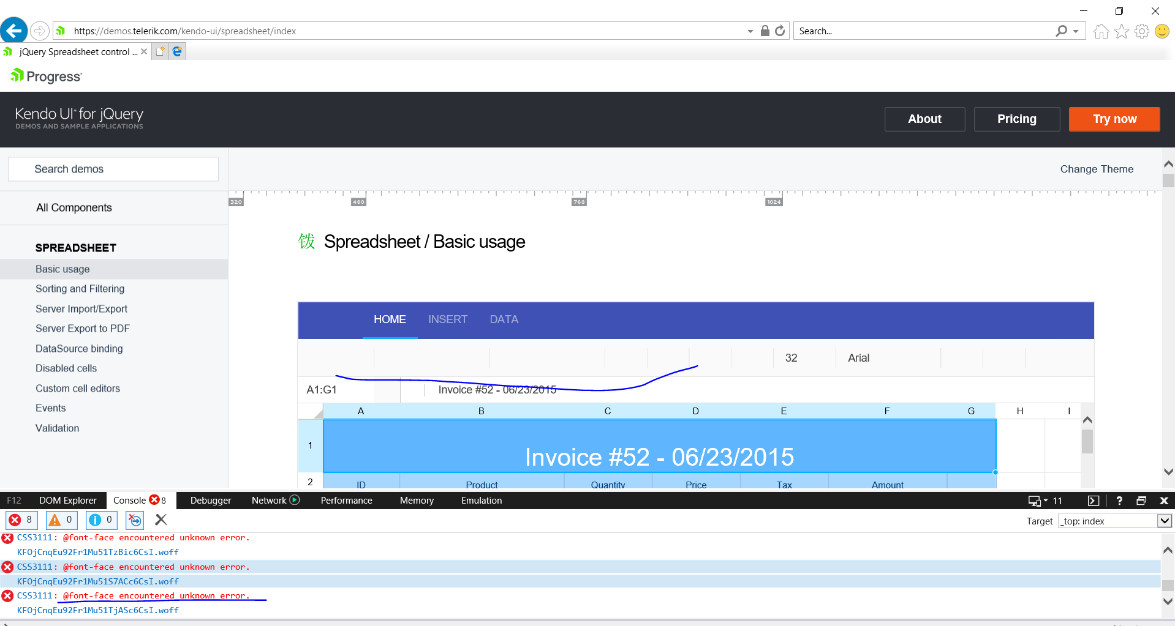
Task: Click the console clear-on-navigate icon
Action: coord(135,520)
